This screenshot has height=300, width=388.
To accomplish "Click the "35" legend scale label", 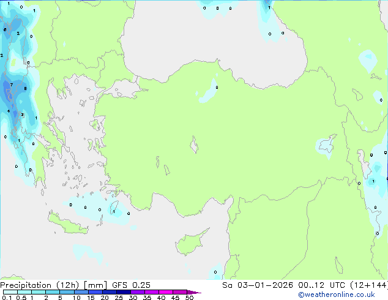I will 147,298.
